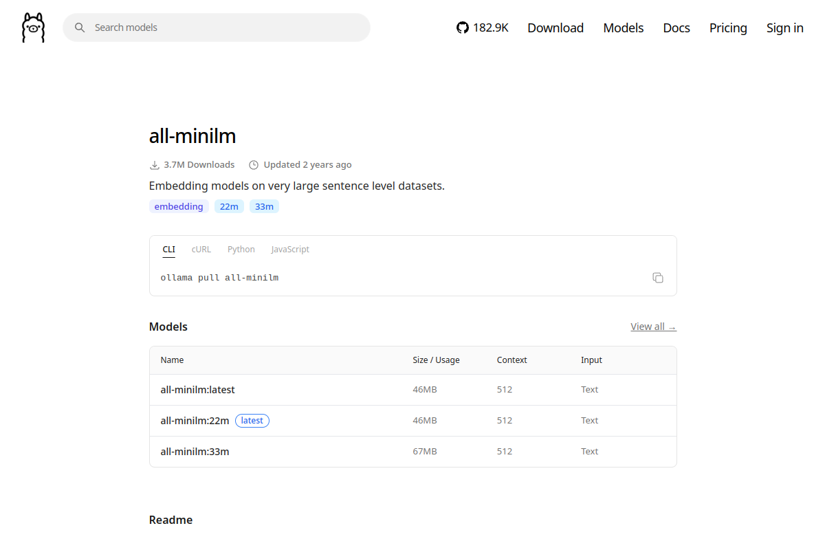Select the 22m size tag
825x550 pixels.
tap(229, 206)
